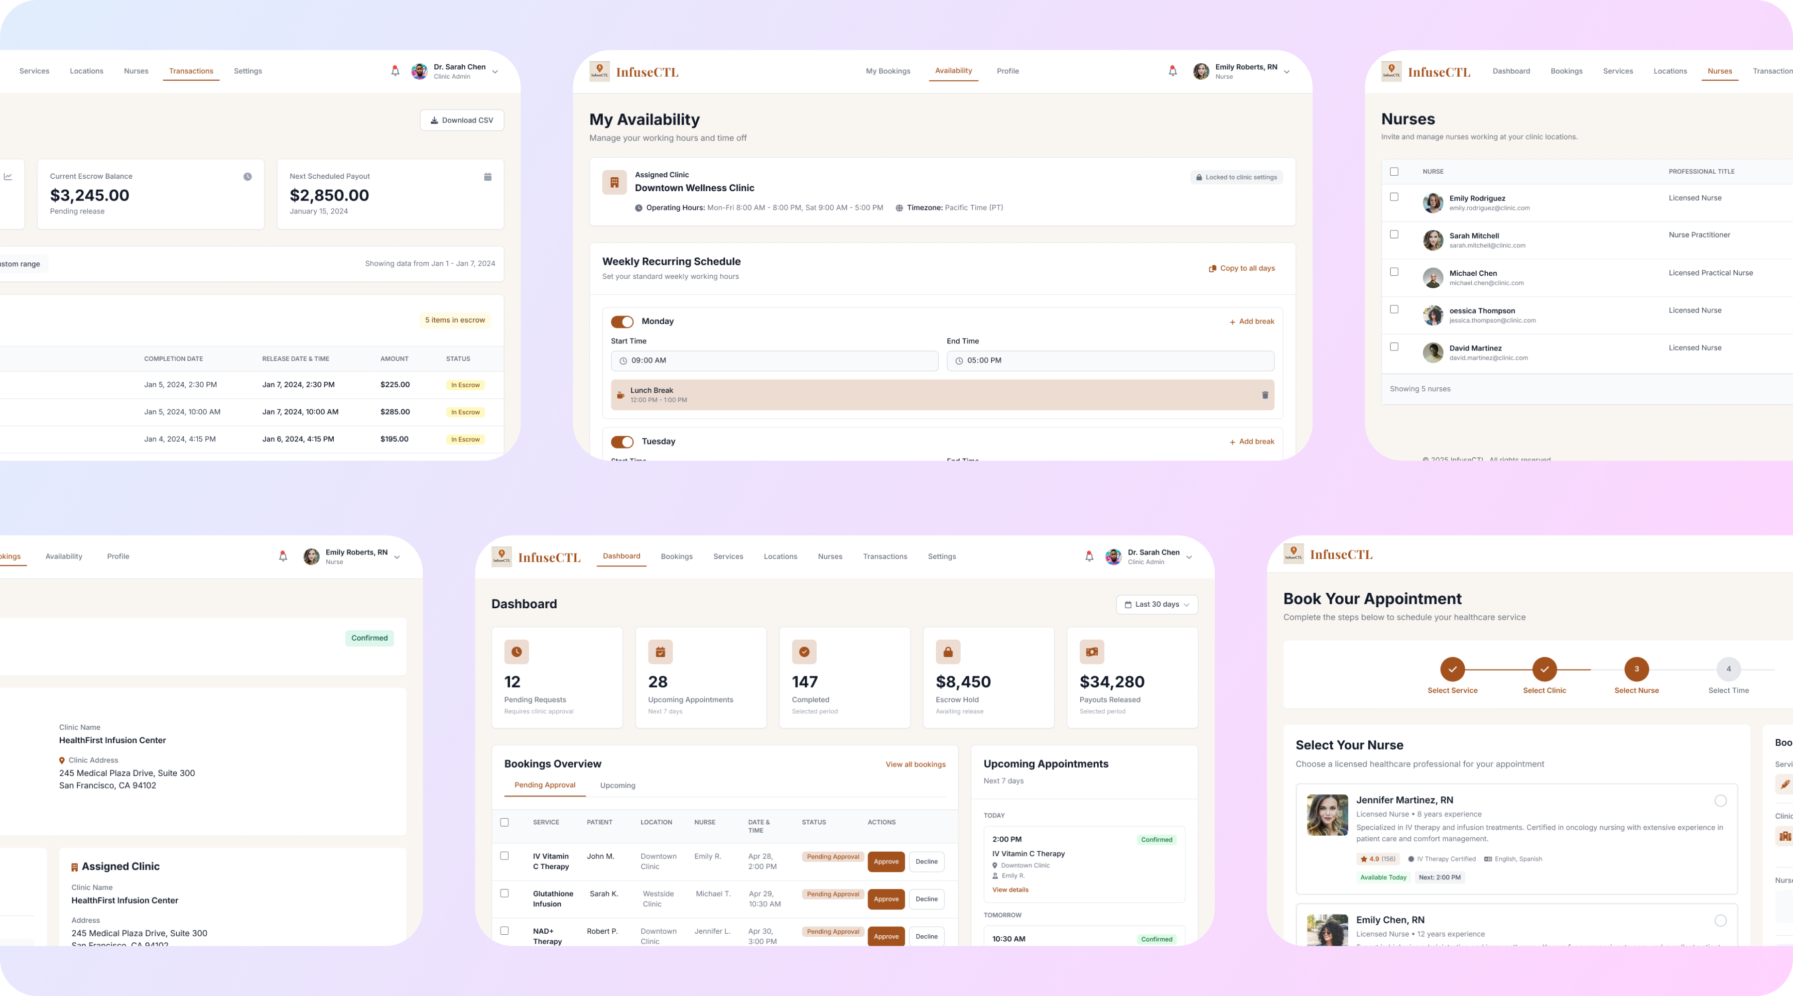Click the Download CSV button
This screenshot has width=1793, height=996.
click(462, 120)
